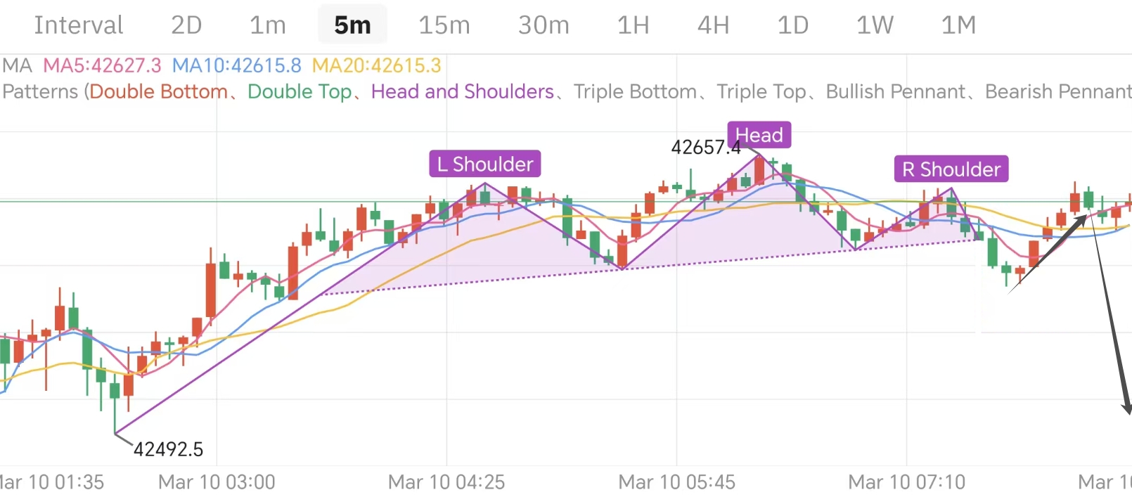The height and width of the screenshot is (497, 1132).
Task: Select the 1D timeframe
Action: point(792,25)
